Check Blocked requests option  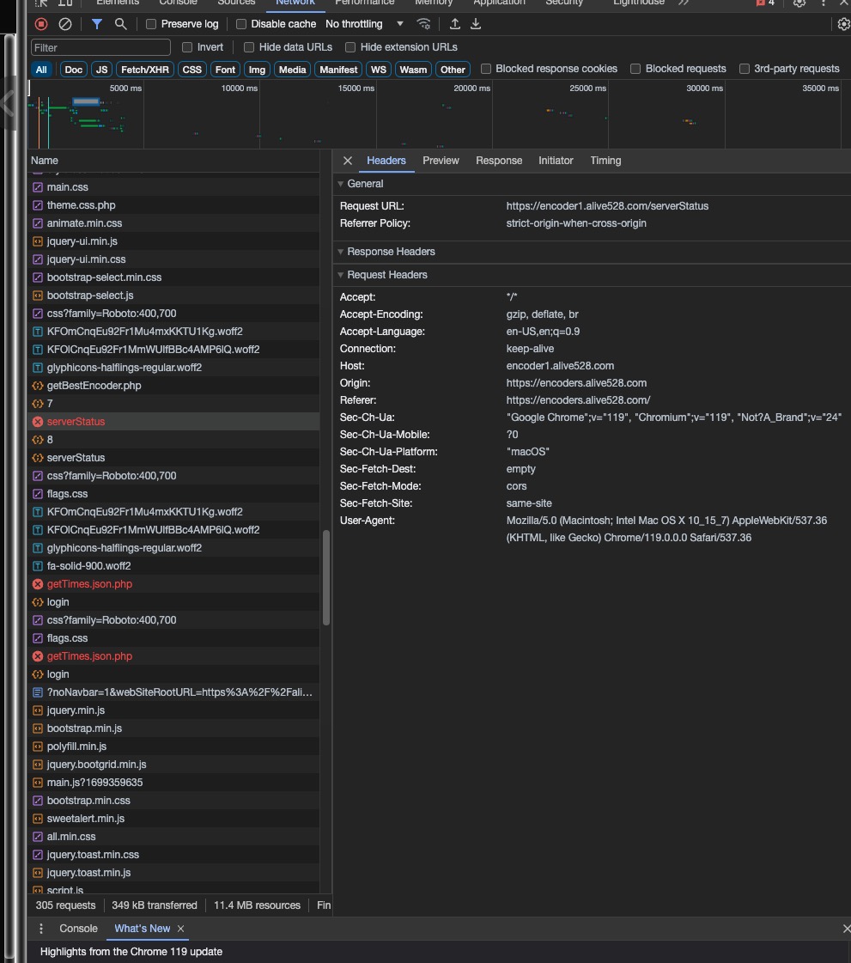click(635, 69)
